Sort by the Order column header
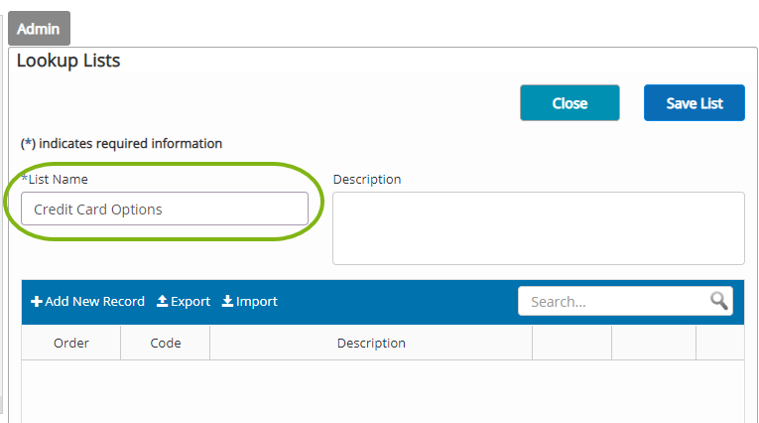 71,343
